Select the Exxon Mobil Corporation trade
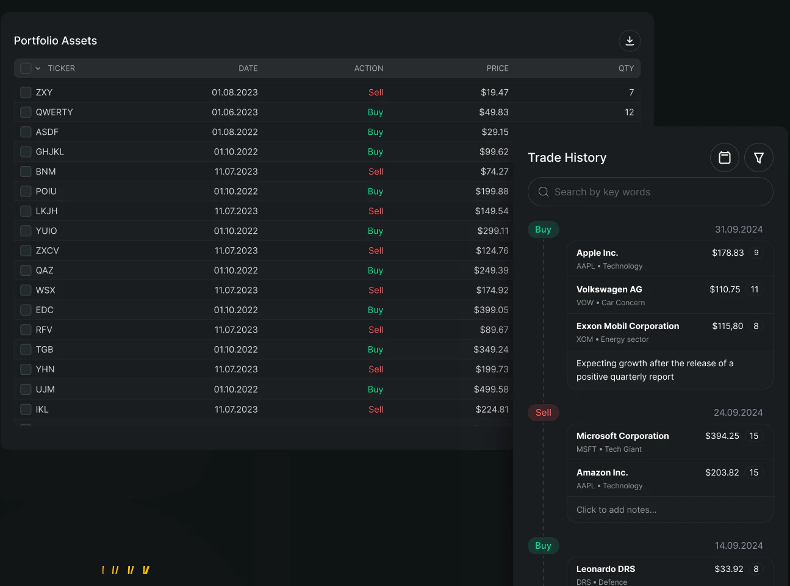 click(x=670, y=332)
